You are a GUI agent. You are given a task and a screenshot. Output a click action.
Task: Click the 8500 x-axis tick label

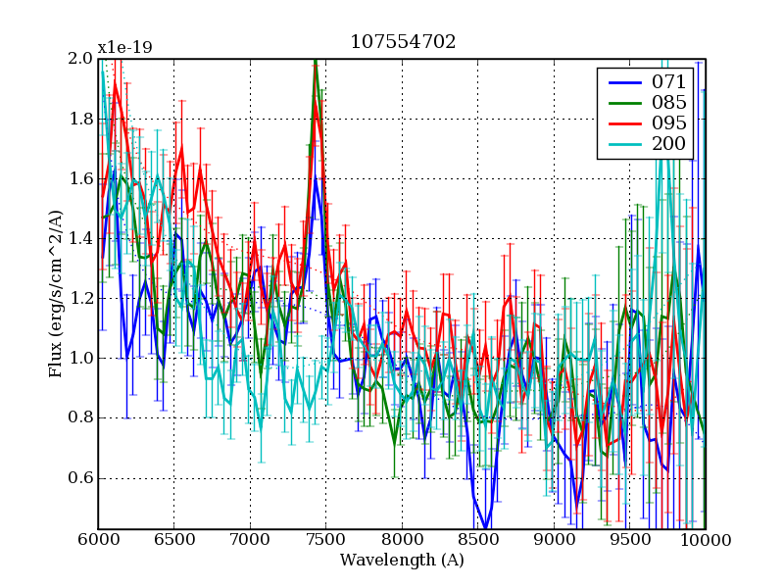point(478,540)
